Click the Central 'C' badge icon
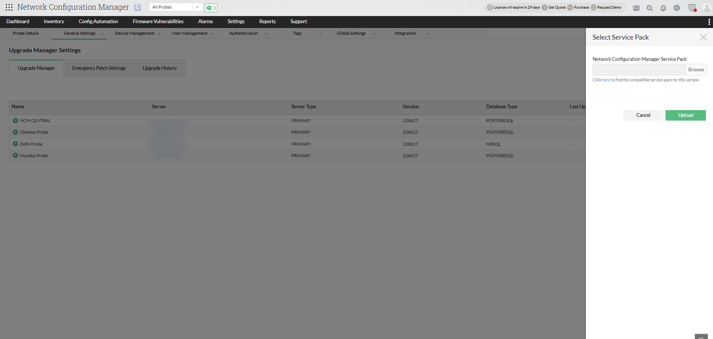713x339 pixels. (138, 7)
